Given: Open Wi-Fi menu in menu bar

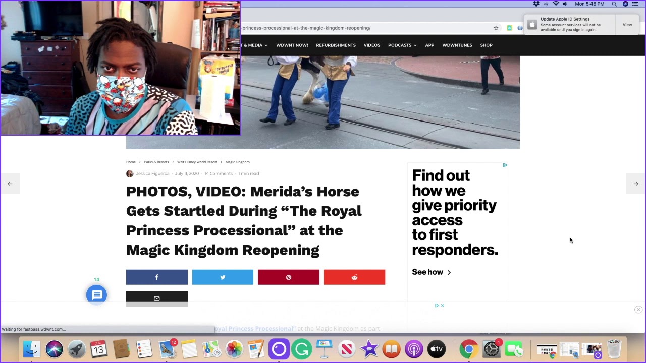Looking at the screenshot, I should (x=556, y=4).
